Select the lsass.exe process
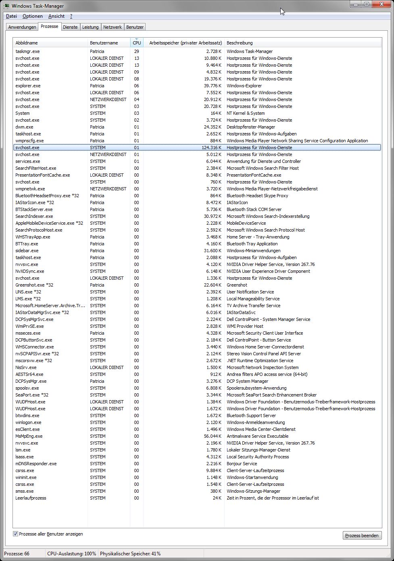394x561 pixels. pos(197,457)
